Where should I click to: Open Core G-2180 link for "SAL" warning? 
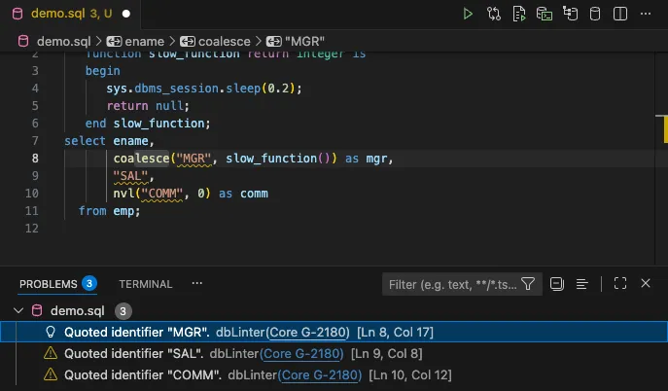[x=300, y=353]
